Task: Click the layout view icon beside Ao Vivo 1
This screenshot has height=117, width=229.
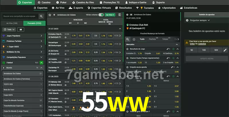Action: point(120,15)
